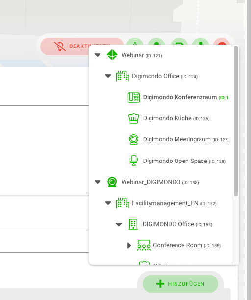251x300 pixels.
Task: Collapse the Digimondo Office node
Action: pos(108,76)
